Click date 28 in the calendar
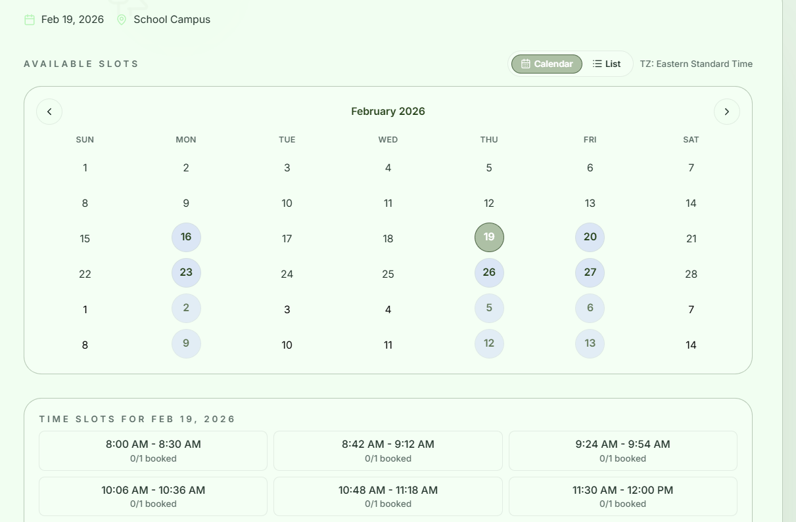Screen dimensions: 796x522 691,274
